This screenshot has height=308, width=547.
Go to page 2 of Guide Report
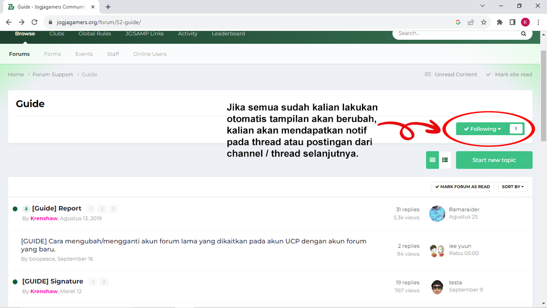tap(102, 209)
